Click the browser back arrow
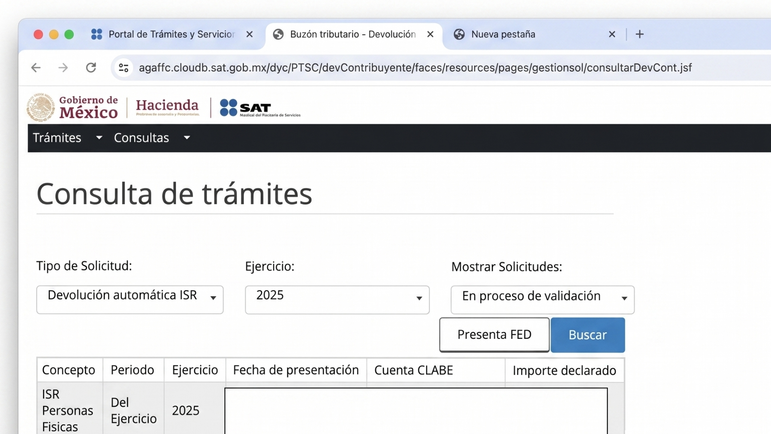Viewport: 771px width, 434px height. (36, 68)
